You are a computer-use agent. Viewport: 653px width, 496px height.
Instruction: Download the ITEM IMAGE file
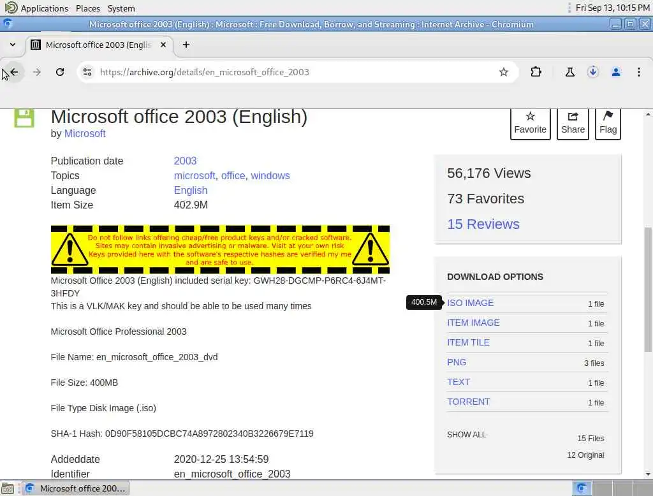(473, 323)
